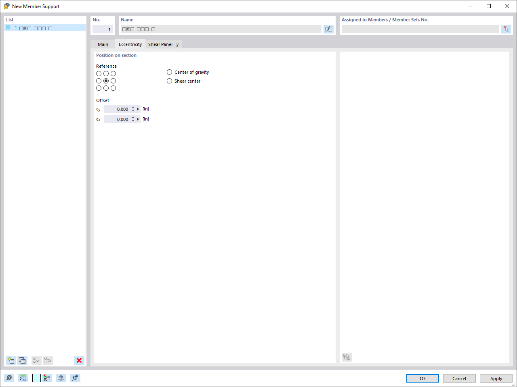
Task: Click the icon below the preview panel
Action: (346, 357)
